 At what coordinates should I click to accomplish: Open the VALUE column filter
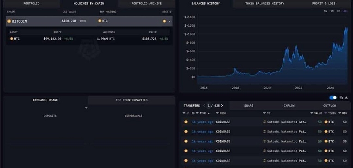pos(311,113)
